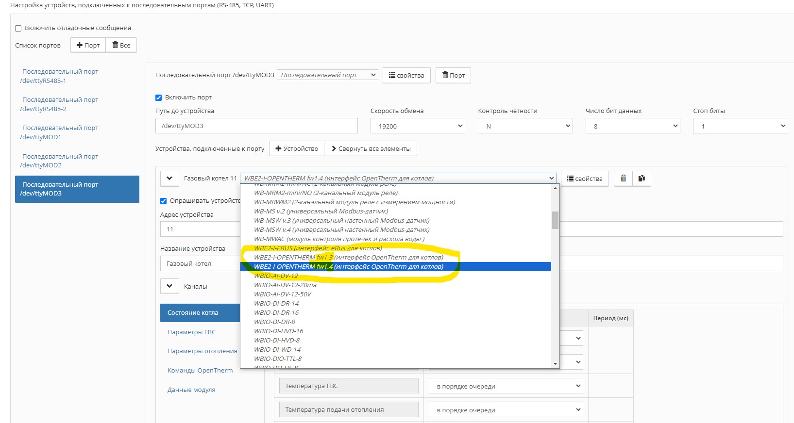Select WBIO-AI-DV-12-20ma option in the list
The height and width of the screenshot is (423, 794).
(x=396, y=285)
